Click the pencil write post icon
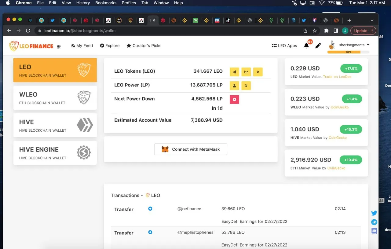Screen dimensions: 391x249 tap(318, 46)
